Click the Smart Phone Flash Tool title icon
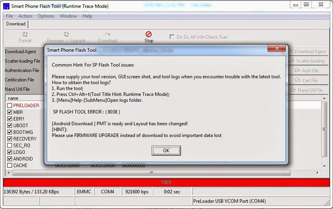The height and width of the screenshot is (209, 333). pyautogui.click(x=6, y=6)
